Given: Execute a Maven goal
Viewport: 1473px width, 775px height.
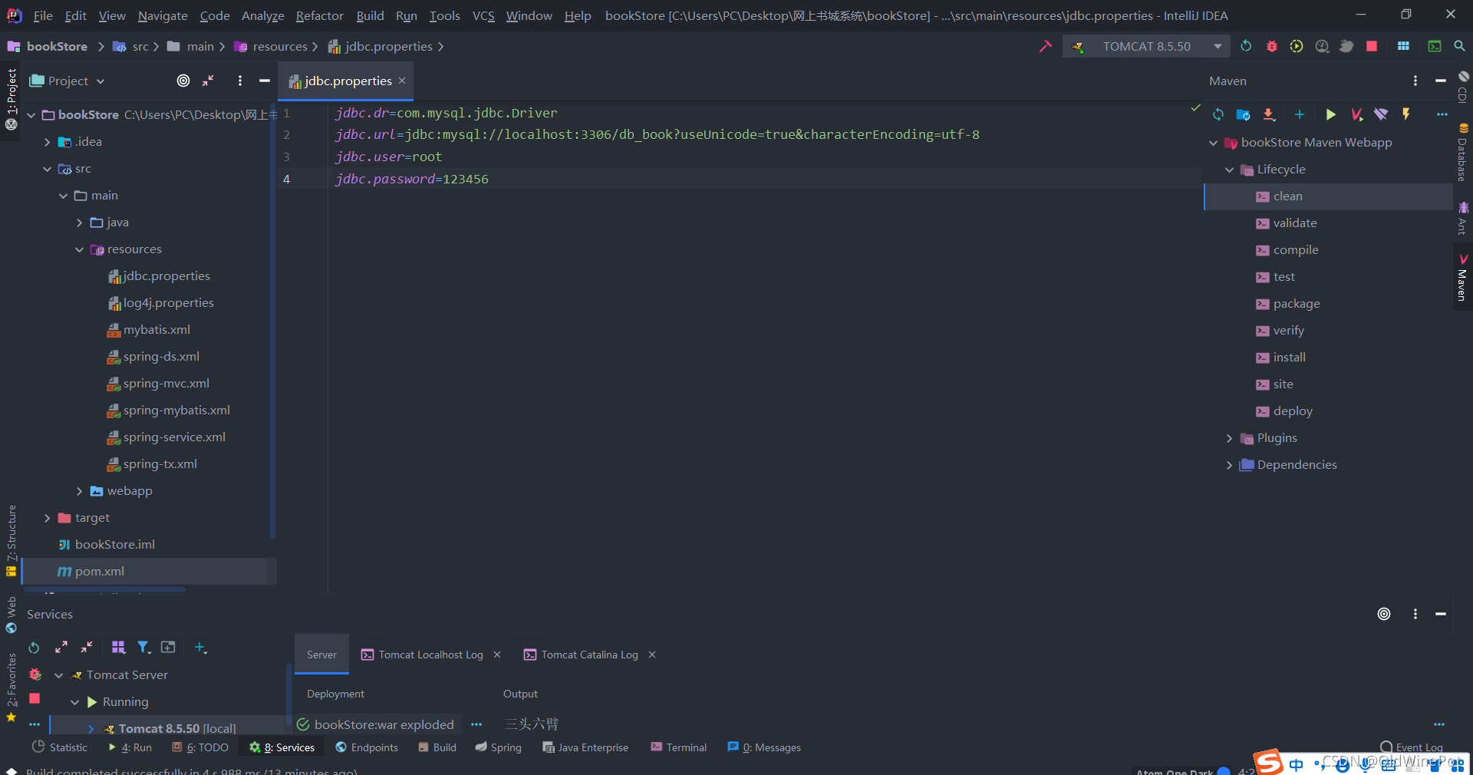Looking at the screenshot, I should click(x=1356, y=114).
